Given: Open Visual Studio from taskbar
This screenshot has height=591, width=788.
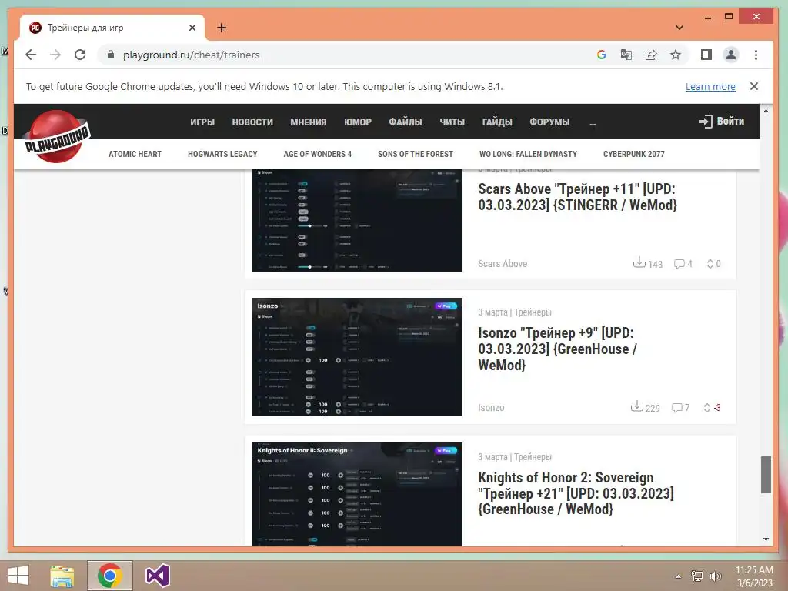Looking at the screenshot, I should click(x=157, y=576).
